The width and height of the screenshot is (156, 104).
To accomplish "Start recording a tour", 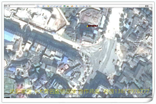I will 61,6.
